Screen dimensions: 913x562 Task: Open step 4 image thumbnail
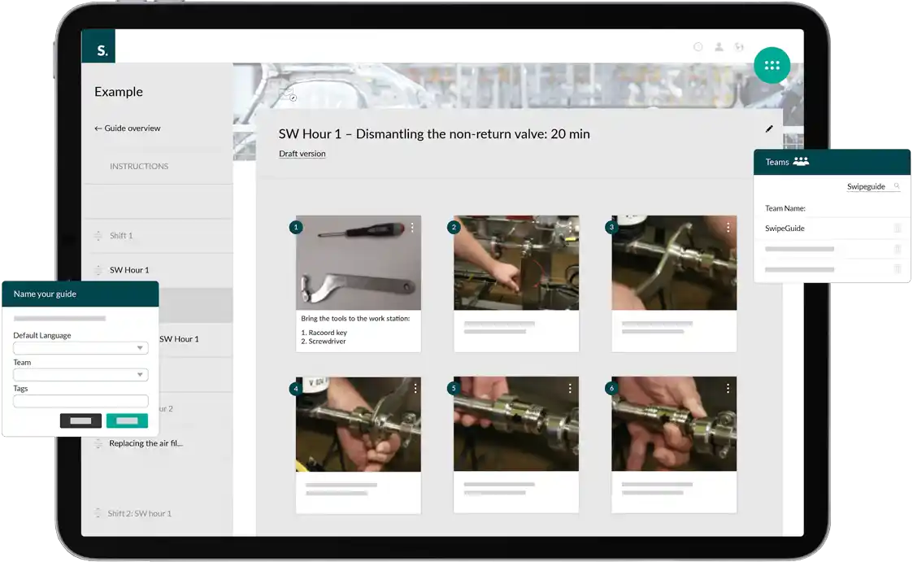(358, 424)
